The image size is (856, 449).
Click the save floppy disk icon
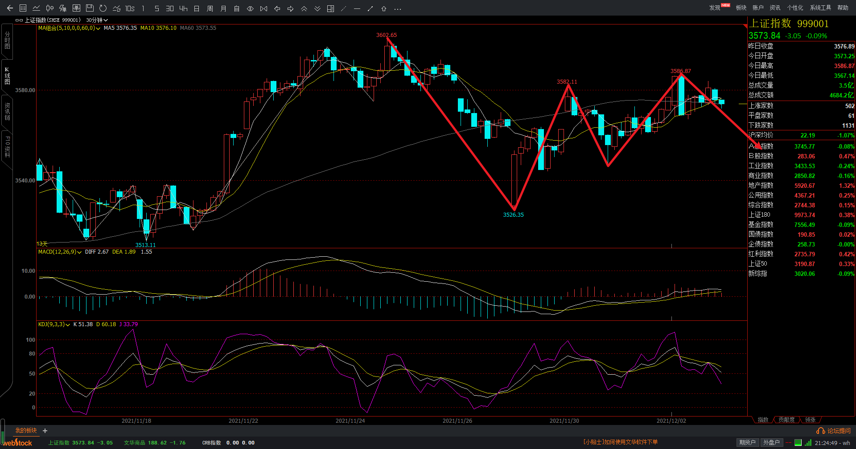click(x=90, y=8)
